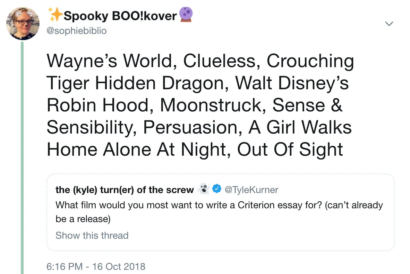The width and height of the screenshot is (410, 274).
Task: Click "Show this thread"
Action: (x=92, y=235)
